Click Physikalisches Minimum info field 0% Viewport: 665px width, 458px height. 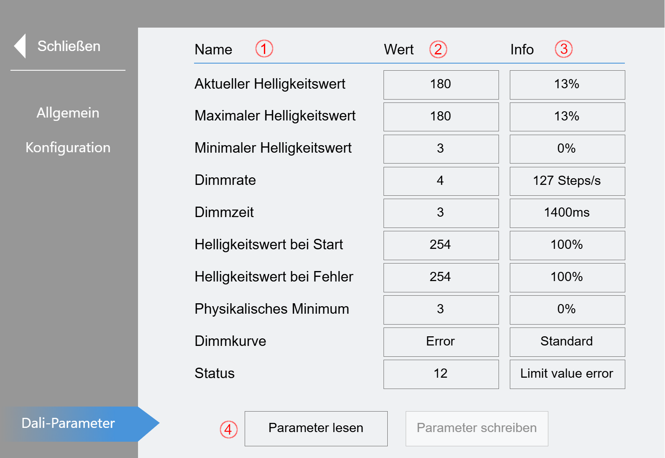tap(567, 310)
